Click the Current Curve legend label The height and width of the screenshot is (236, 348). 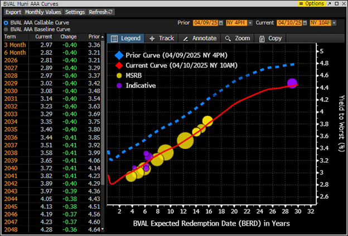pyautogui.click(x=182, y=66)
